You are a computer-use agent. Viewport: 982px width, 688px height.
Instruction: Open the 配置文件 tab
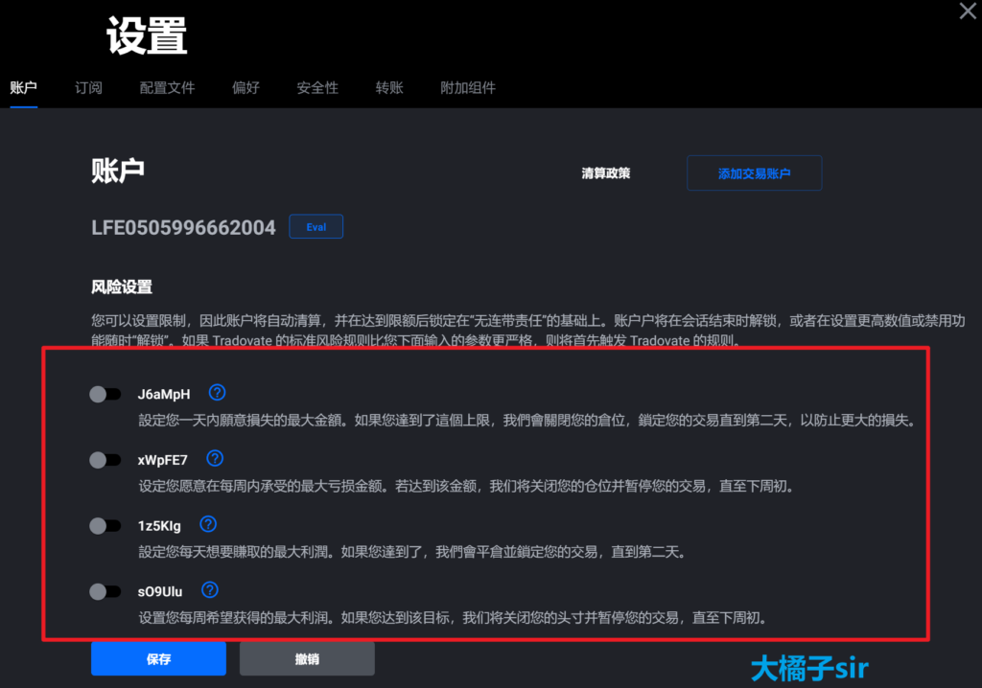pyautogui.click(x=167, y=88)
